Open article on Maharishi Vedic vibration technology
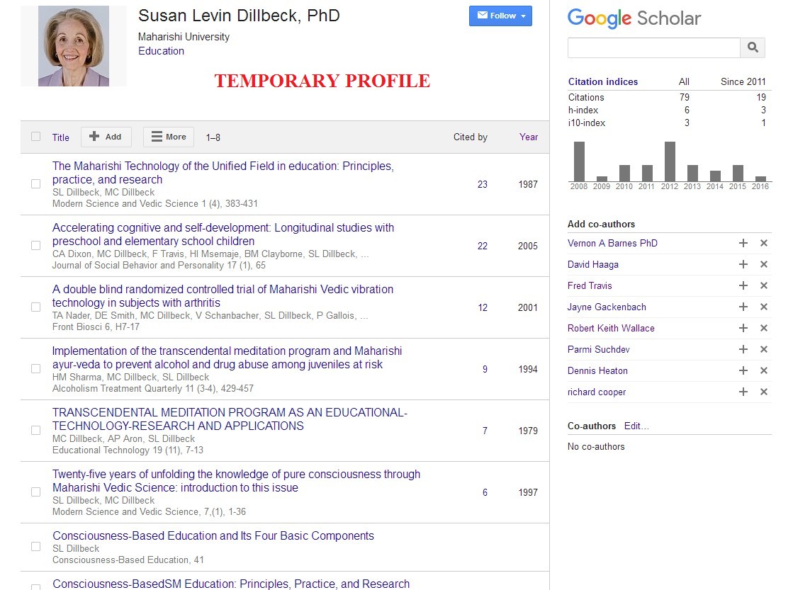The height and width of the screenshot is (590, 810). pos(223,296)
